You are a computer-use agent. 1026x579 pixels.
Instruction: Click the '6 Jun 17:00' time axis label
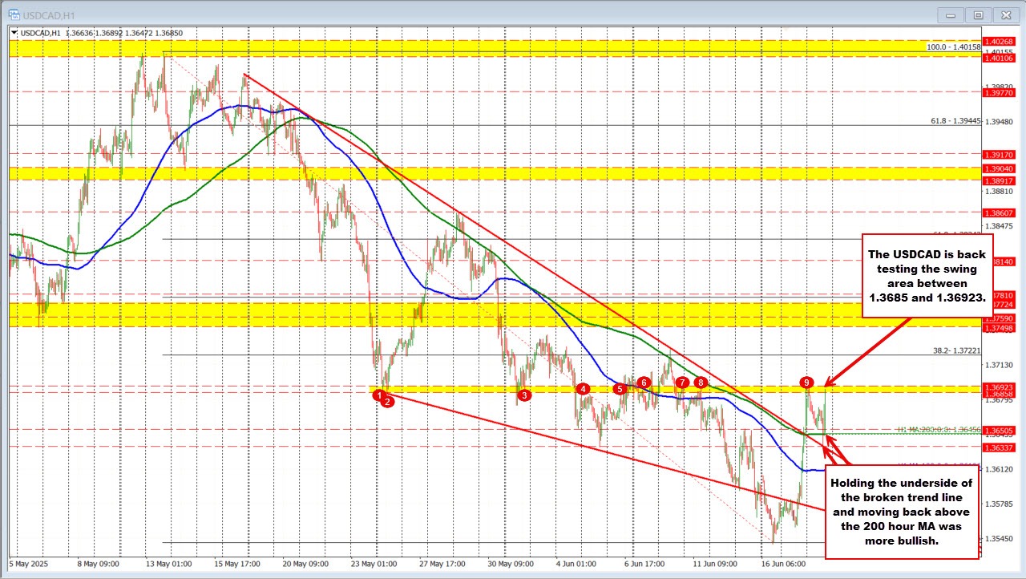pyautogui.click(x=646, y=564)
